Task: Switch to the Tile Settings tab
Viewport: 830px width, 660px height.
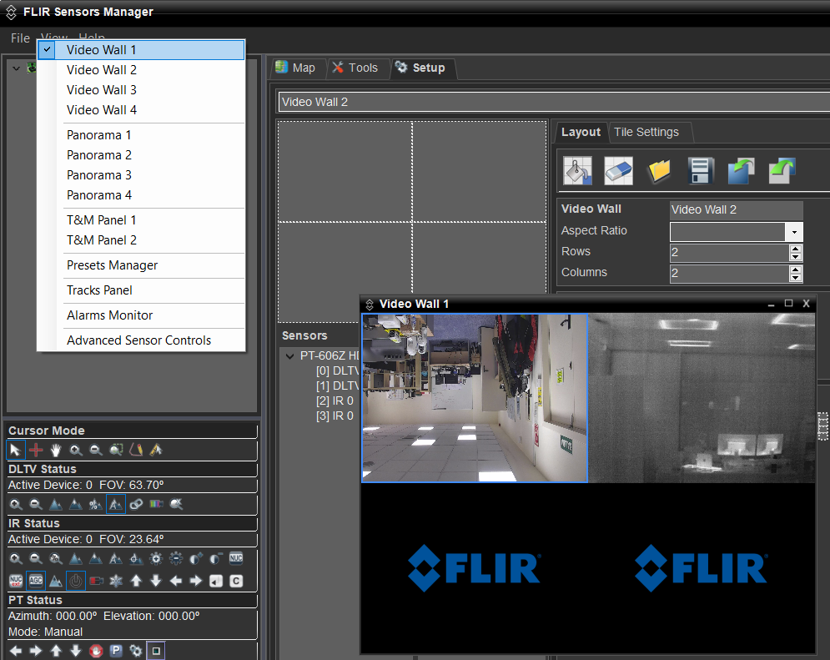Action: tap(650, 132)
